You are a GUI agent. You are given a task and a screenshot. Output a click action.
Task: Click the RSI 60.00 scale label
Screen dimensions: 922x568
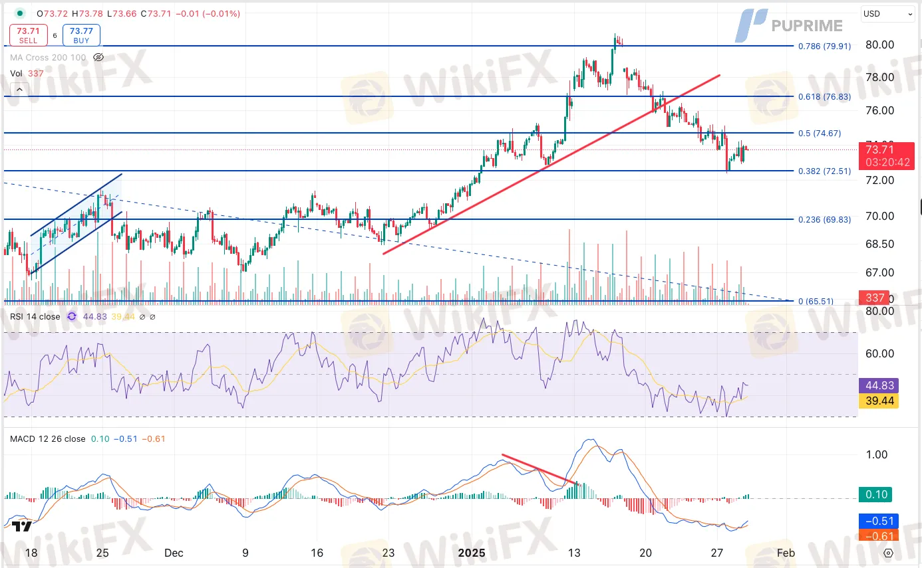tap(879, 353)
